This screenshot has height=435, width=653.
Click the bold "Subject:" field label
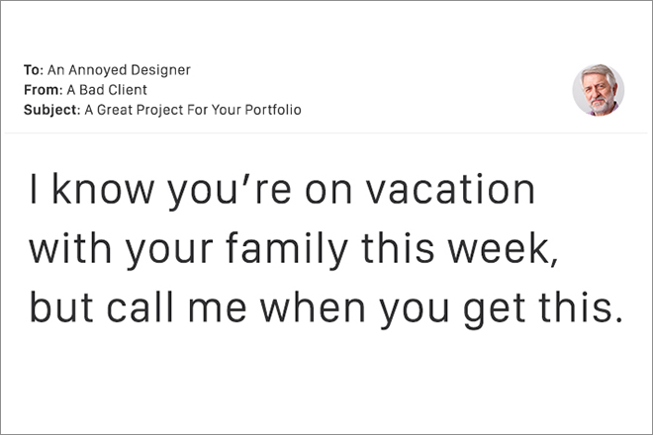pos(51,110)
